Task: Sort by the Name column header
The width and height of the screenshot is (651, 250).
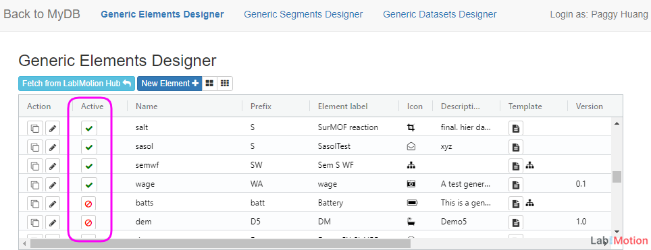Action: point(147,106)
